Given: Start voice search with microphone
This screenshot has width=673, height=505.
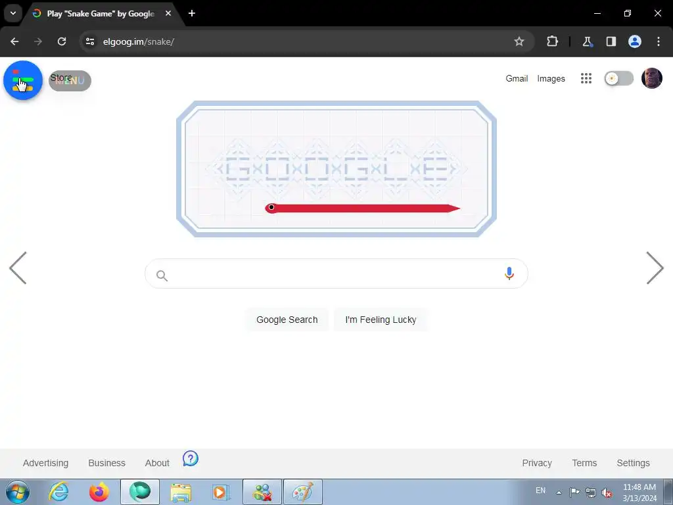Looking at the screenshot, I should pos(509,274).
